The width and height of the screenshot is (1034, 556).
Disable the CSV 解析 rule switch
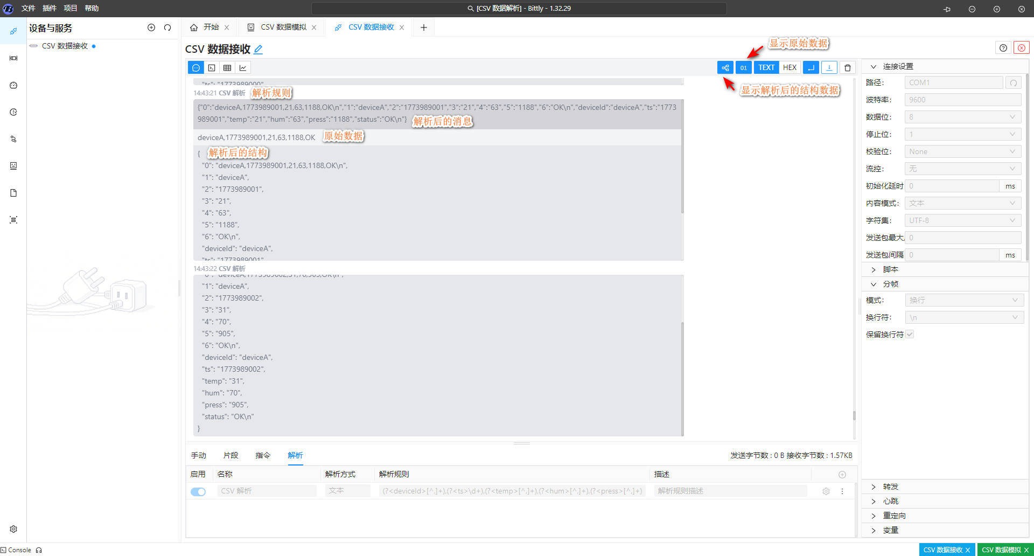[x=198, y=491]
